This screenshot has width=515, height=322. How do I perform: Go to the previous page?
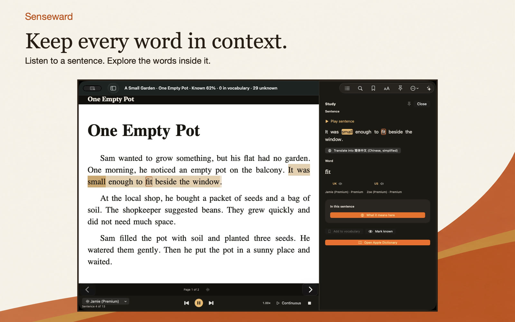[87, 289]
